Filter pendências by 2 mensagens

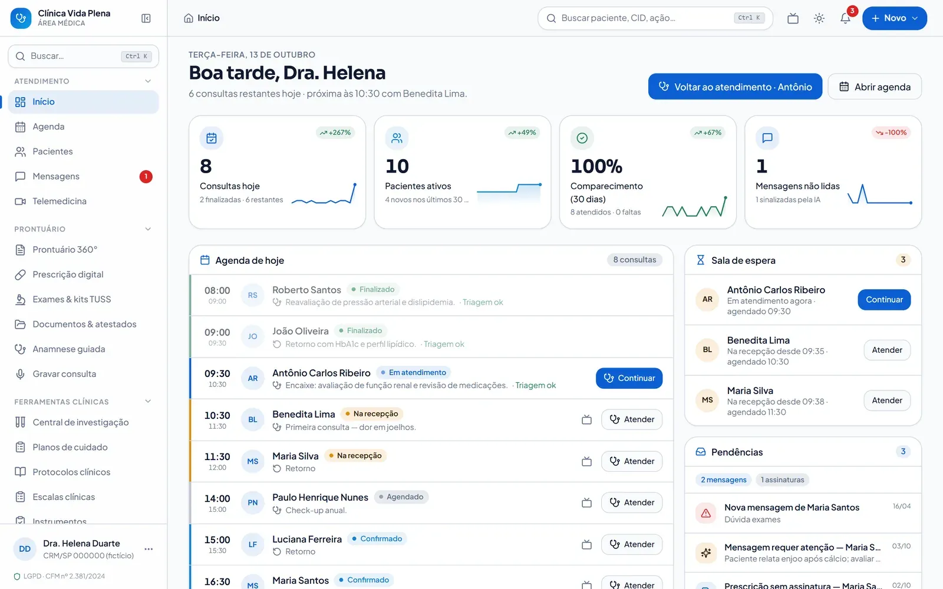tap(723, 480)
